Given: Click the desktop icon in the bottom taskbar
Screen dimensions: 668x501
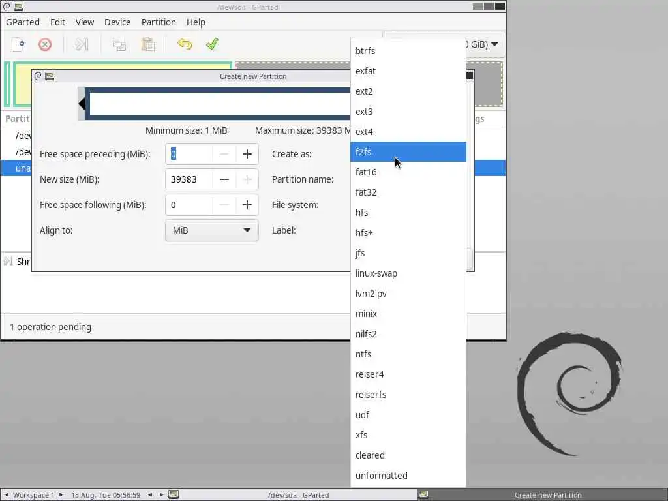Looking at the screenshot, I should click(173, 494).
